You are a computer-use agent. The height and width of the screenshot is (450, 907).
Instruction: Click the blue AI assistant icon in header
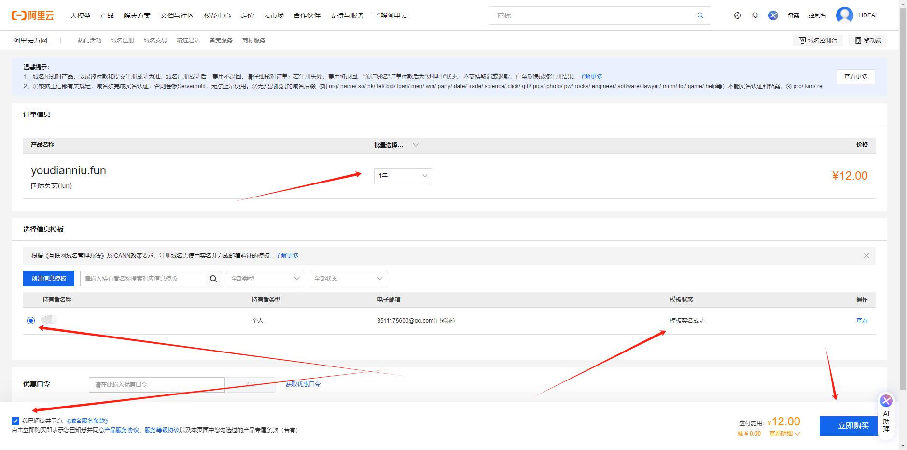pos(773,15)
